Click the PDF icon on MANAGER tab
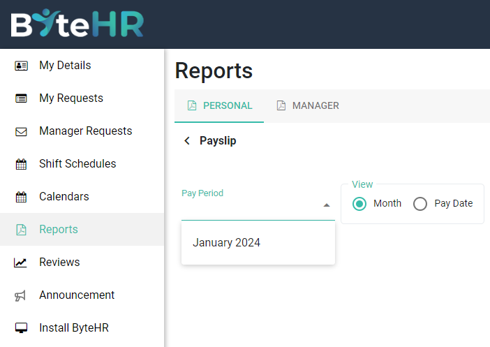 pyautogui.click(x=281, y=105)
